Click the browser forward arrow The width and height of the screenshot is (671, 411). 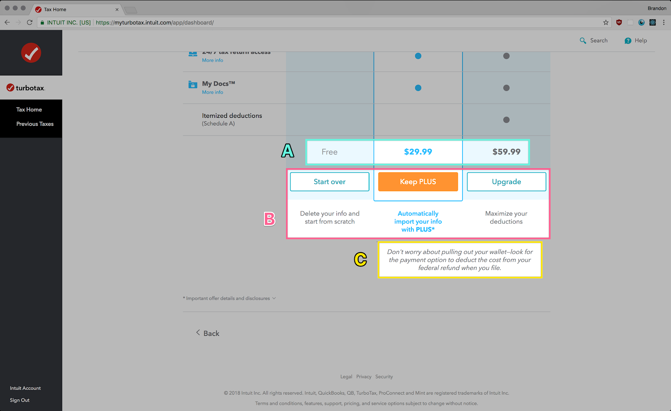18,22
